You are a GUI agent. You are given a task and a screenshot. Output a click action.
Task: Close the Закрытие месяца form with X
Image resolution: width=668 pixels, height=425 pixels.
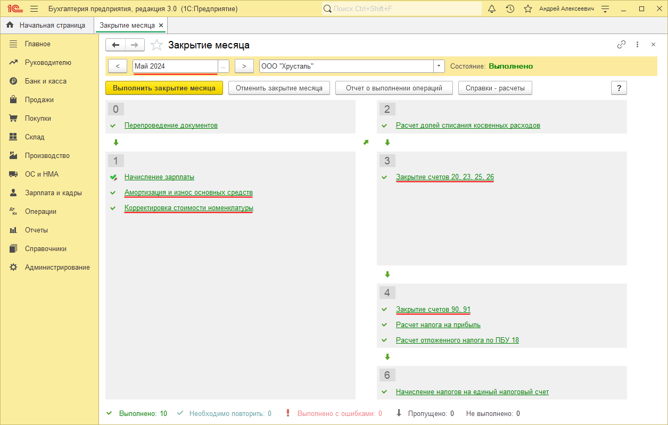[653, 45]
